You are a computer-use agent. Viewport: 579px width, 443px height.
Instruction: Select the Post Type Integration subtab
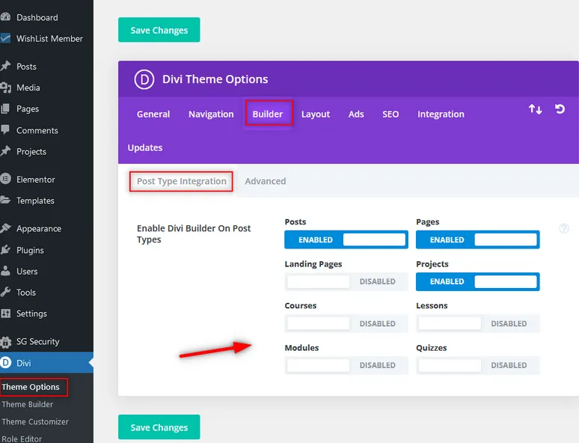[x=181, y=181]
